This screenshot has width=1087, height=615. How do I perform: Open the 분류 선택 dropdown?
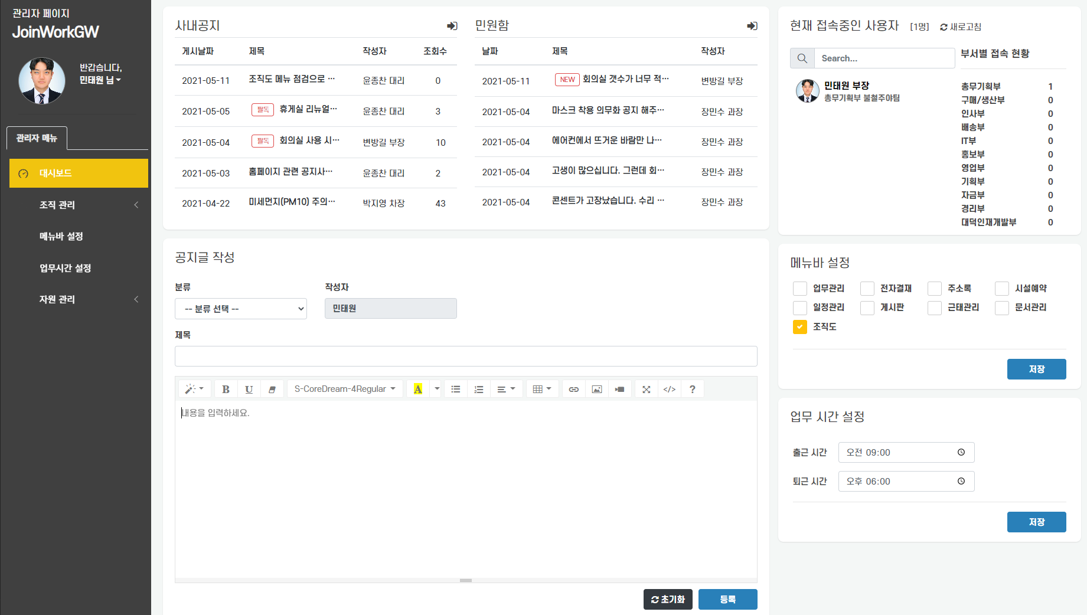[240, 308]
